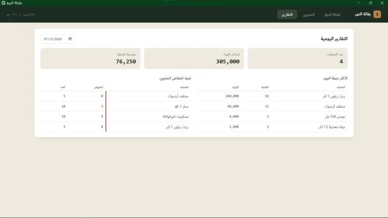Click the clock text in the header
Image resolution: width=388 pixels, height=218 pixels.
21,15
